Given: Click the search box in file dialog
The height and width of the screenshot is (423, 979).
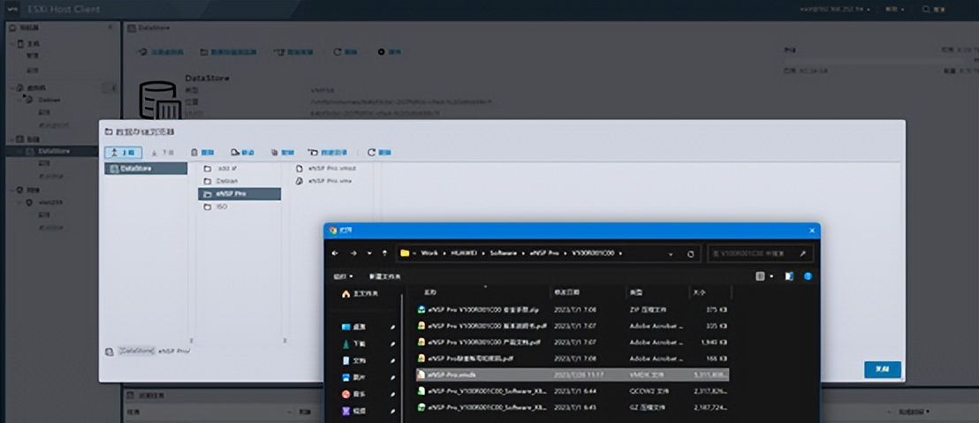Looking at the screenshot, I should (x=760, y=254).
